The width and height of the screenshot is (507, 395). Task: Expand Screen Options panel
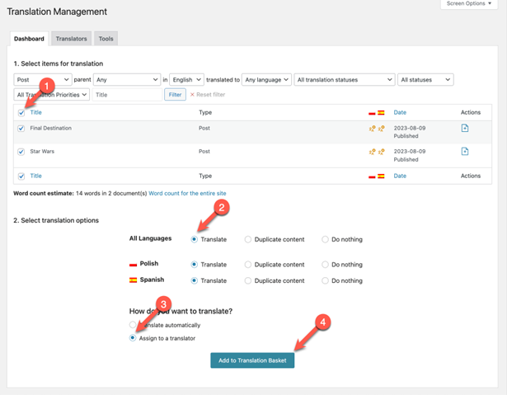(x=469, y=4)
